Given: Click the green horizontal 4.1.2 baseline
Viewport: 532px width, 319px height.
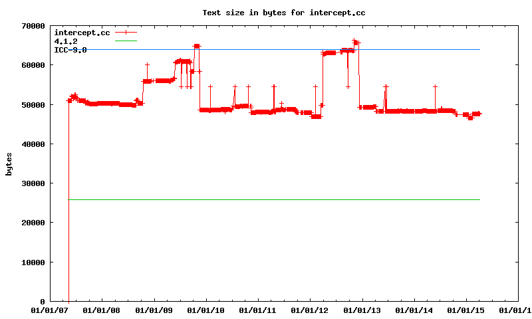Looking at the screenshot, I should point(266,199).
